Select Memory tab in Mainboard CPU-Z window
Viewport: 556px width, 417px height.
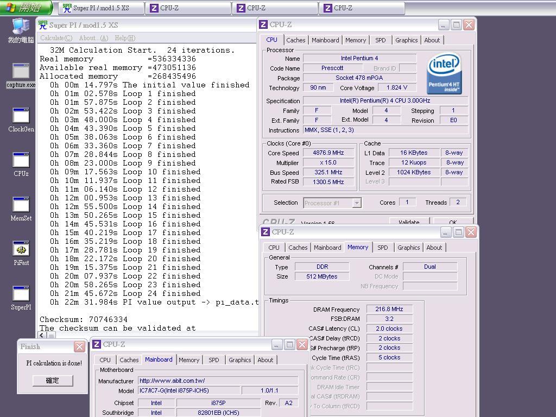click(x=189, y=360)
